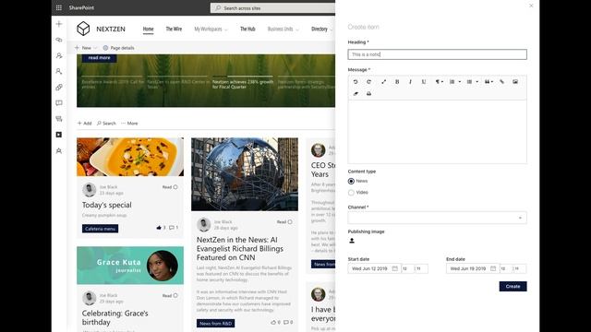Close the Create item panel
The width and height of the screenshot is (591, 332).
pos(531,6)
